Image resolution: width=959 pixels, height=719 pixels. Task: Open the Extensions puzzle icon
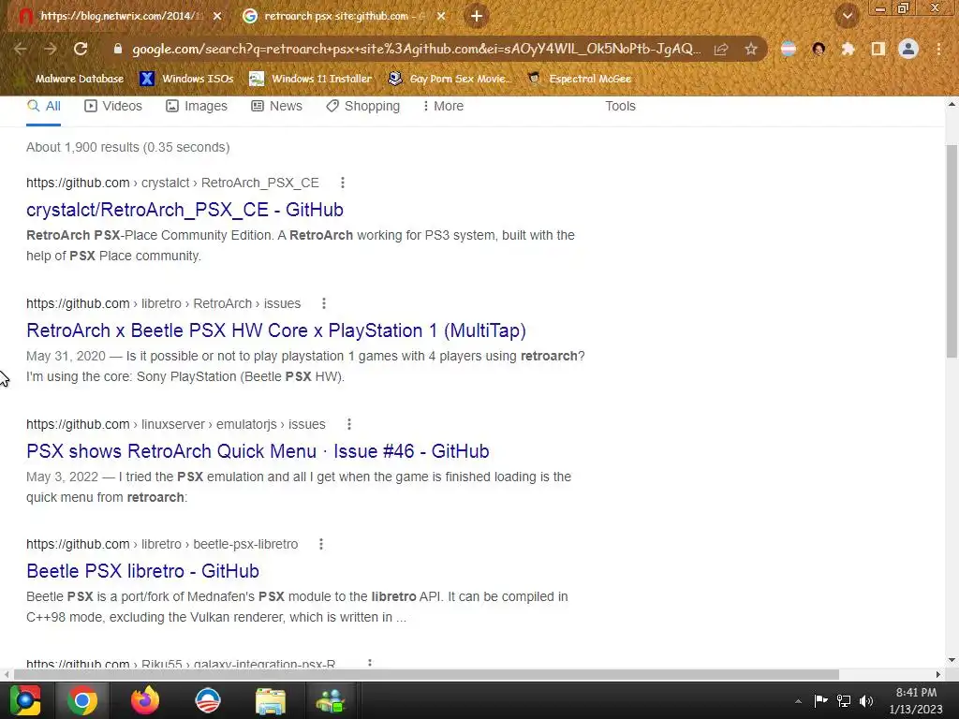(848, 49)
